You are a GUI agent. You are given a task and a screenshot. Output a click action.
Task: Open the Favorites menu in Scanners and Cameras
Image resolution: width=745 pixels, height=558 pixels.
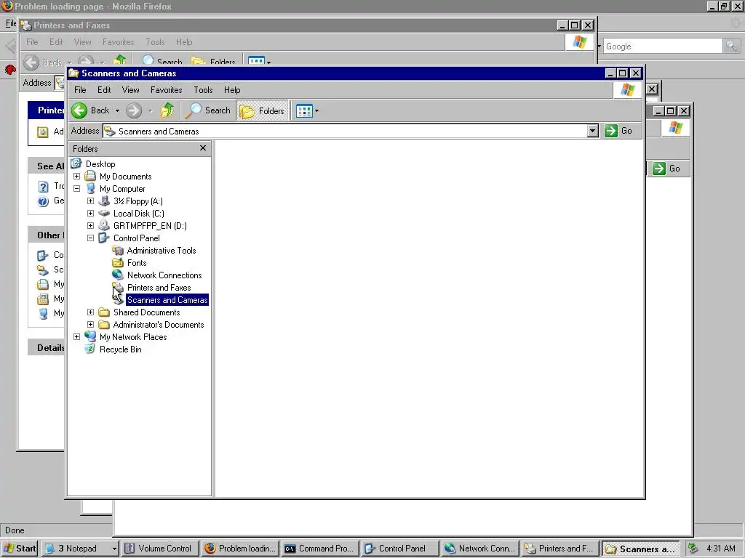(167, 89)
